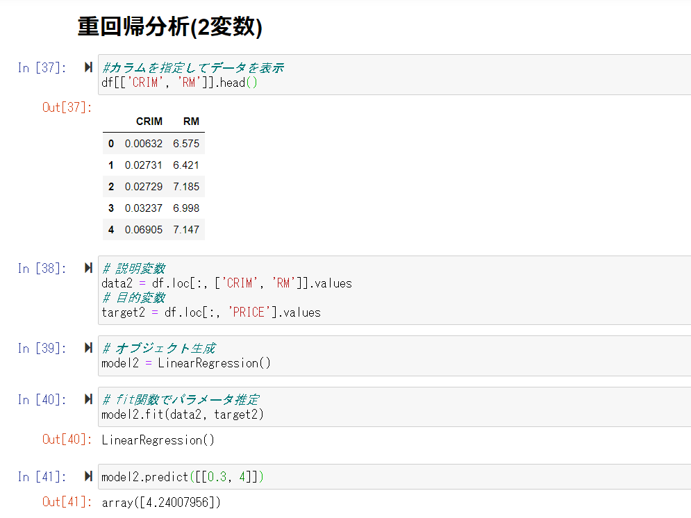Click cell value 6.998

pyautogui.click(x=186, y=208)
